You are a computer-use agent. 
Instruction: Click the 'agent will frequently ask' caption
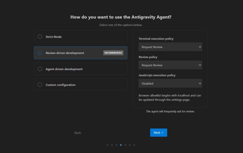(x=170, y=111)
